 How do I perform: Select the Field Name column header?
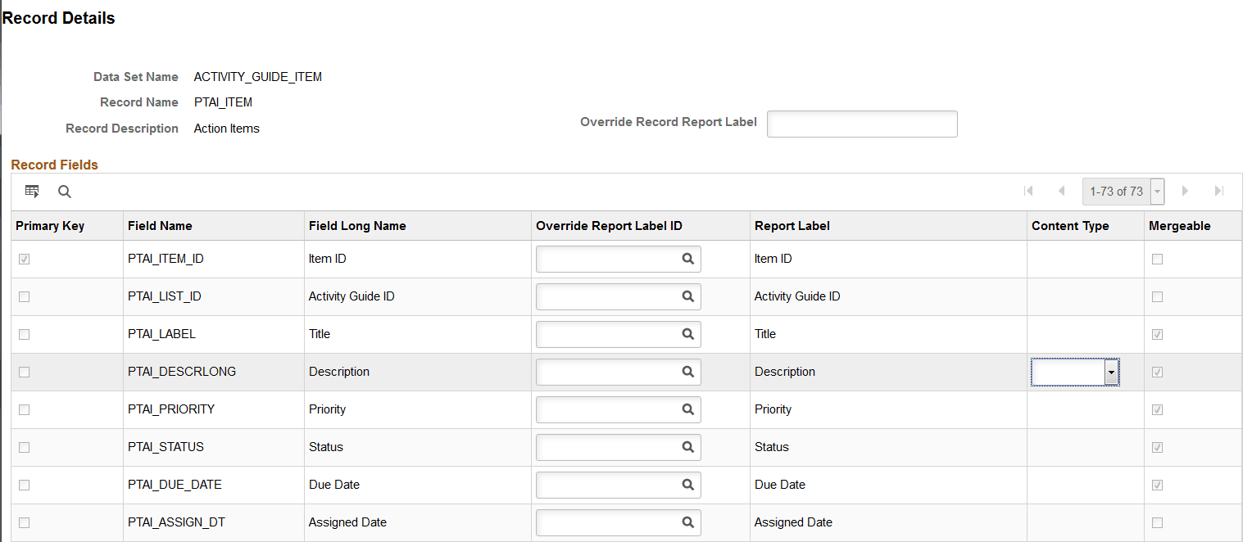164,225
